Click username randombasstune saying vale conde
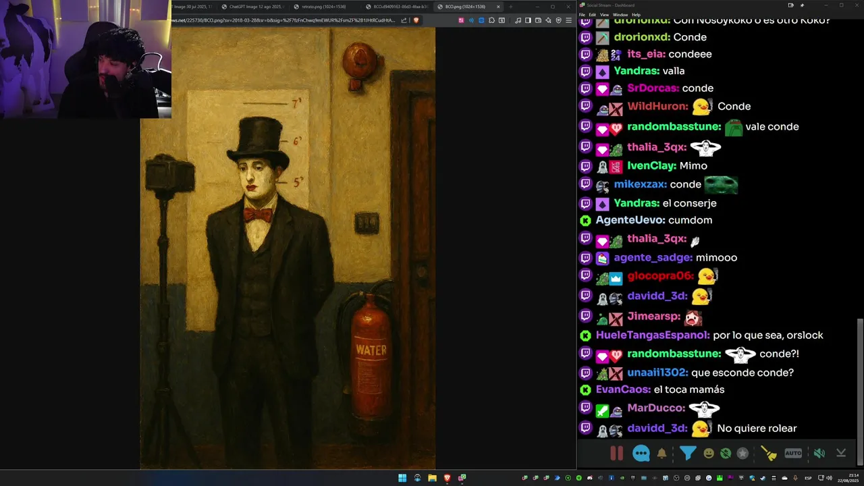 point(674,126)
